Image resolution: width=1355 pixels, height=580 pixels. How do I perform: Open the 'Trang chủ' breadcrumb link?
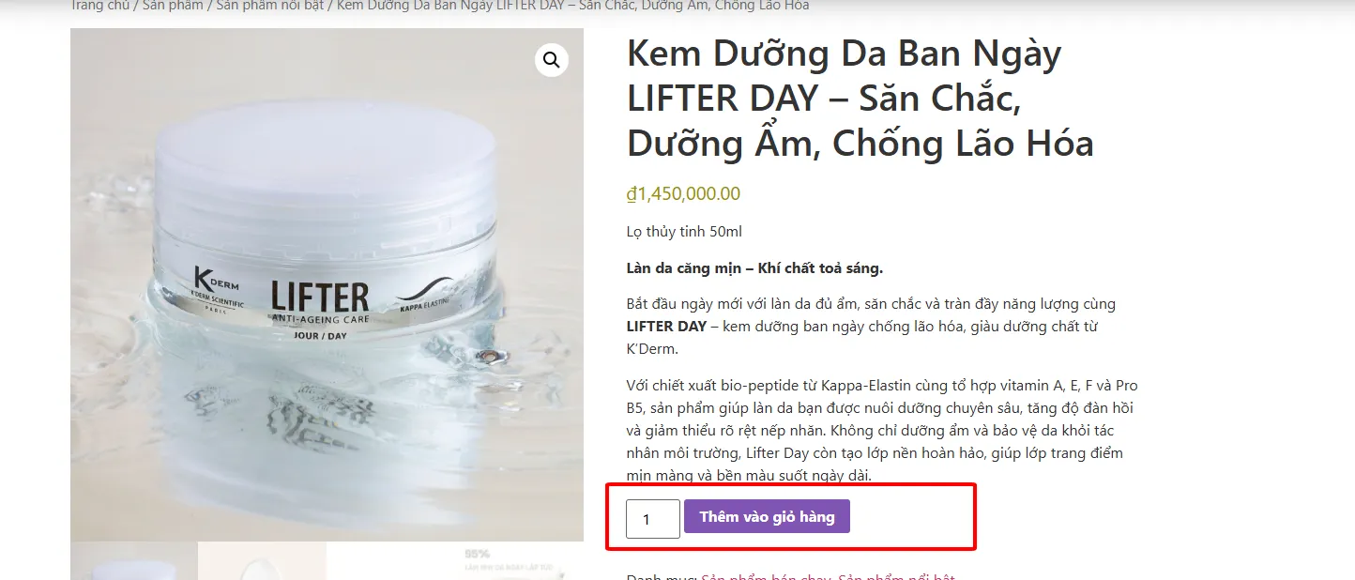click(x=99, y=6)
